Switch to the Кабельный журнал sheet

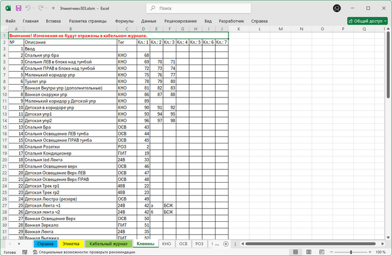coord(108,244)
